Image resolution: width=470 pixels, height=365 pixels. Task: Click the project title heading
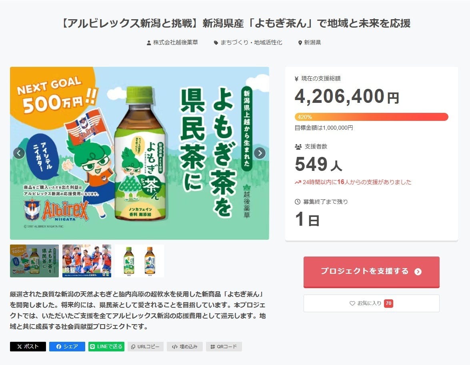click(235, 23)
